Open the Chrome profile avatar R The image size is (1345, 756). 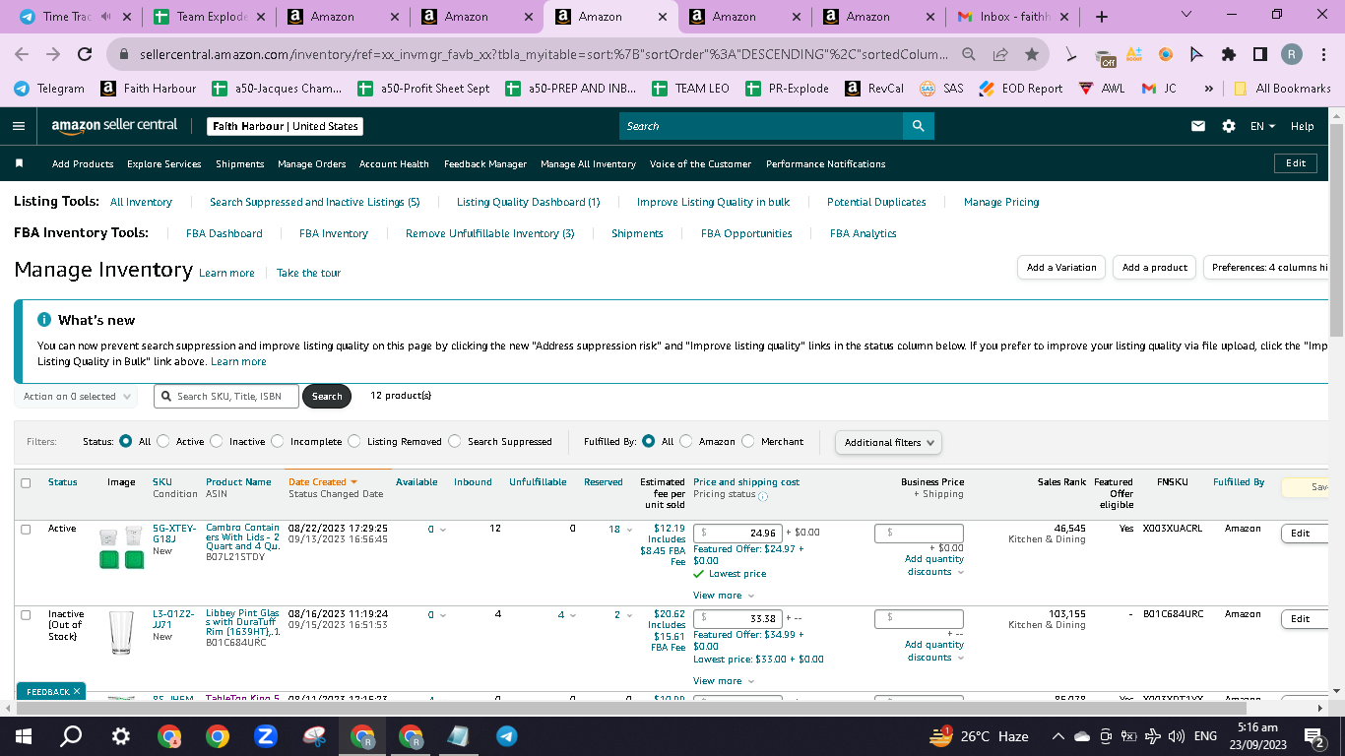pyautogui.click(x=1291, y=54)
